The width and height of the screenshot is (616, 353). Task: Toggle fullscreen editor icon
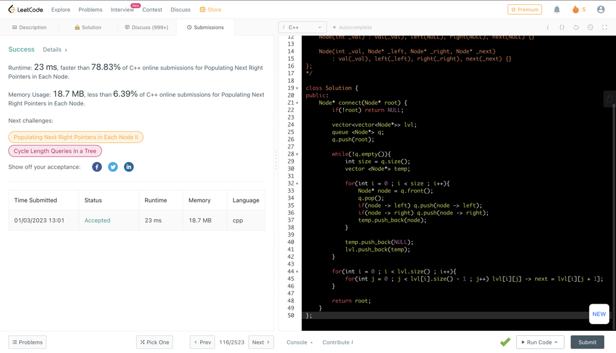point(605,27)
